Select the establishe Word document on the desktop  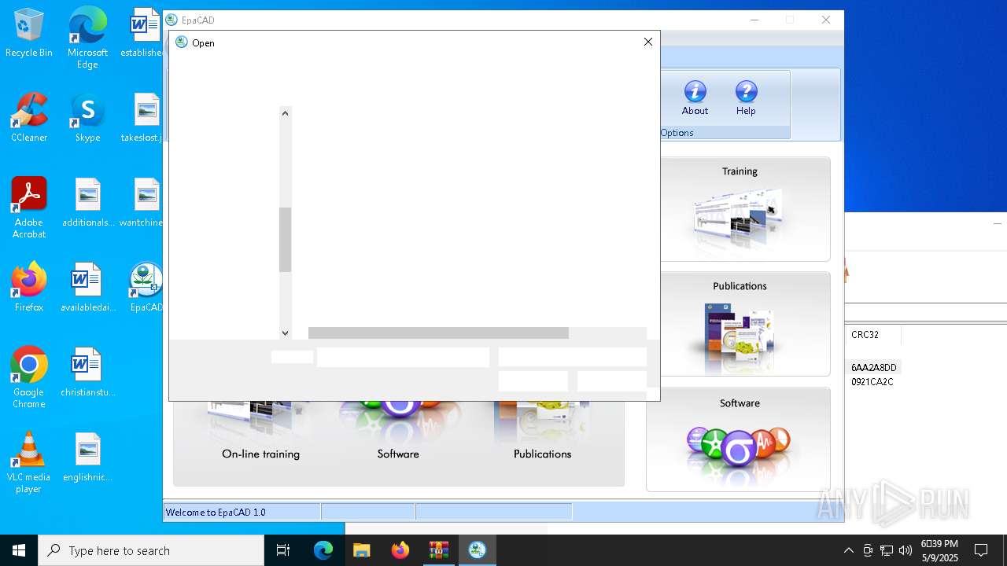click(x=142, y=33)
